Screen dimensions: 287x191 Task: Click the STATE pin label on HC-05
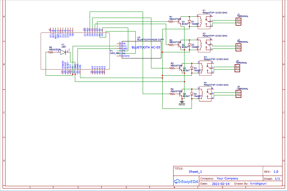(126, 56)
